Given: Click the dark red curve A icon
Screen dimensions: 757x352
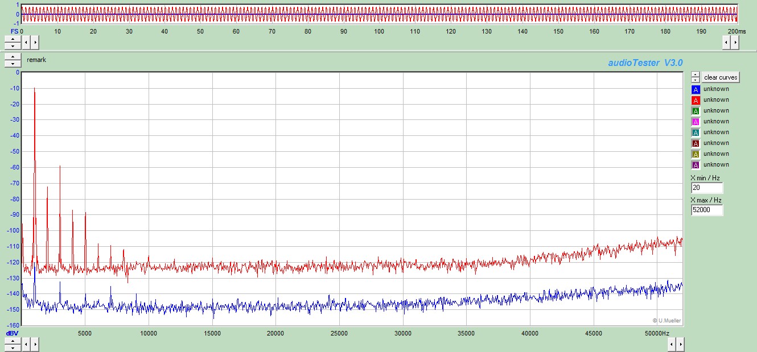Looking at the screenshot, I should pos(696,143).
